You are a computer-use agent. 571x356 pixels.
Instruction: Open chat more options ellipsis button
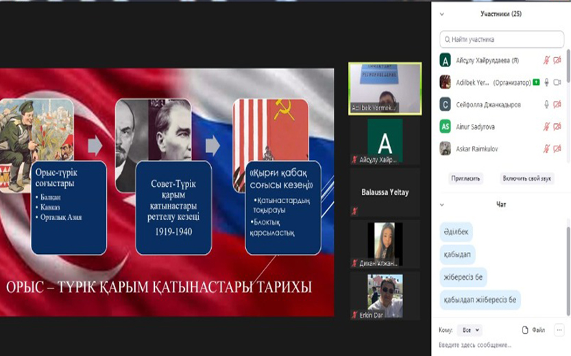point(559,330)
